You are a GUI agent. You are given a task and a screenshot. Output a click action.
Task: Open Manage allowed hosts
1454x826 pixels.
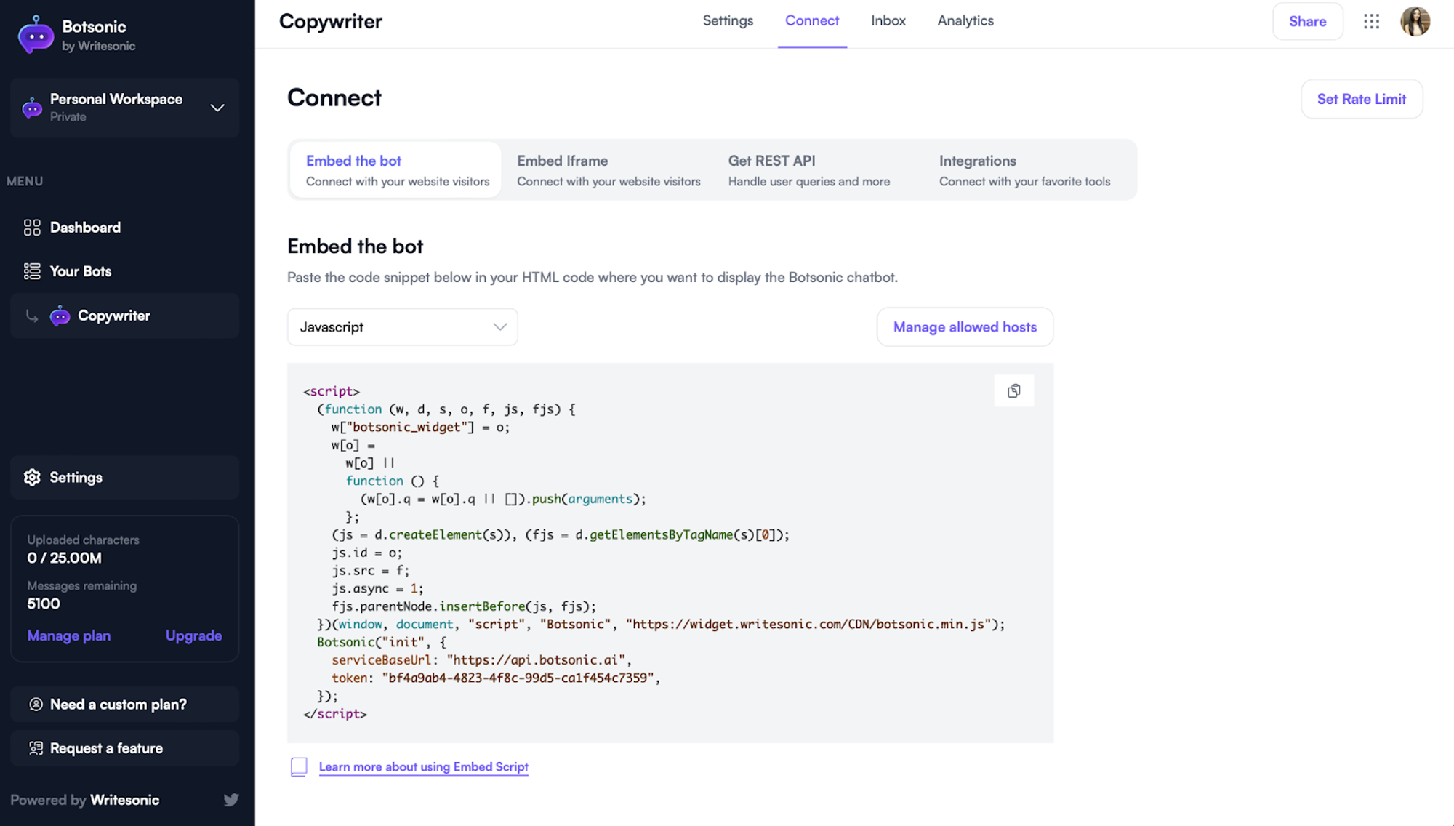pyautogui.click(x=965, y=327)
